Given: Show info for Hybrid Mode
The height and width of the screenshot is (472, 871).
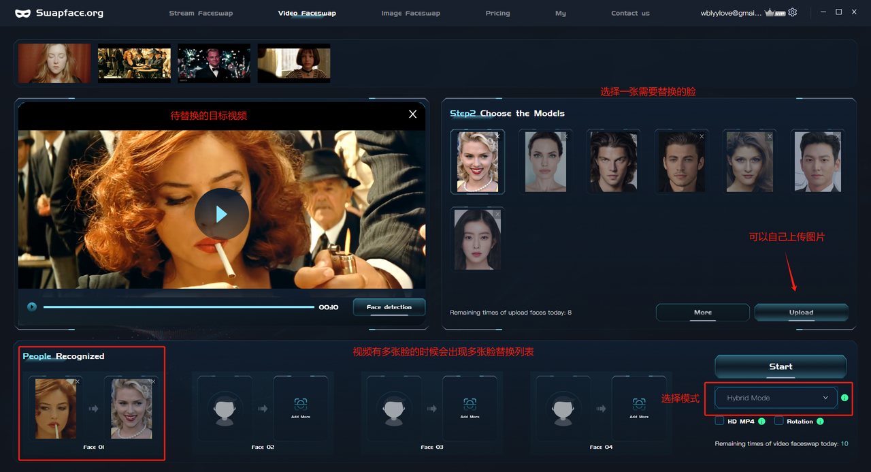Looking at the screenshot, I should coord(844,398).
